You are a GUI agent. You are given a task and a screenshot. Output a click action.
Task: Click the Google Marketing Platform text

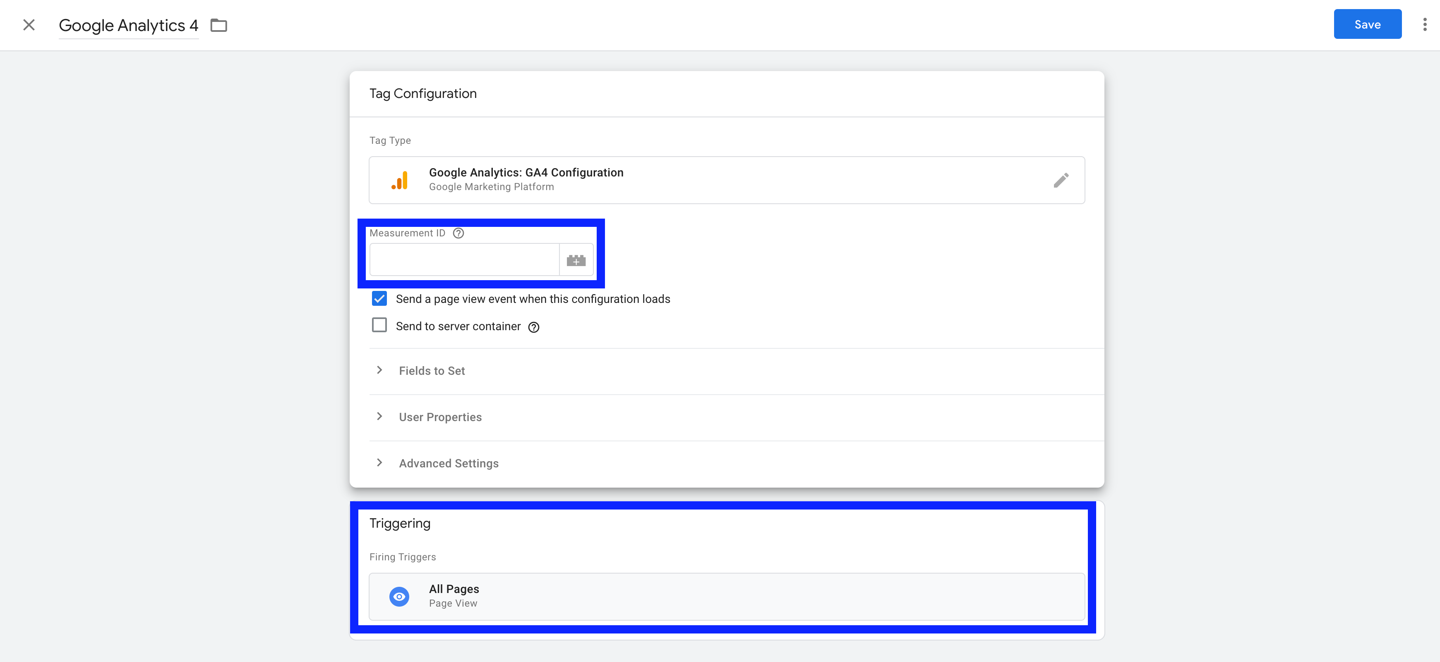(x=491, y=187)
